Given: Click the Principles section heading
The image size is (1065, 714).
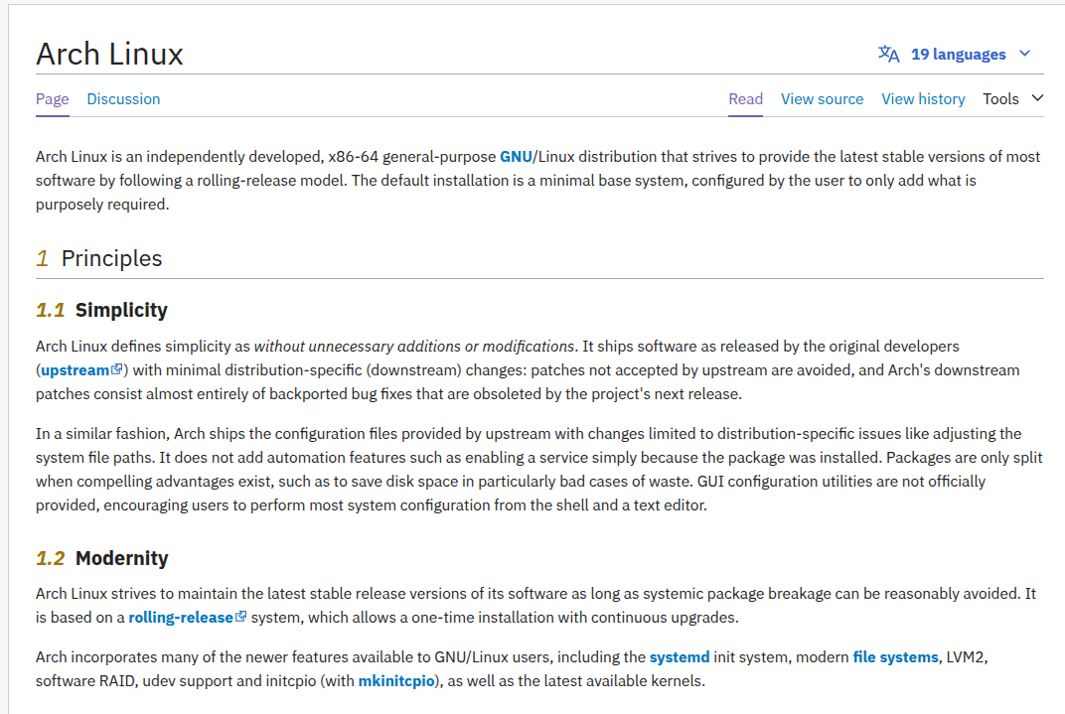Looking at the screenshot, I should (111, 258).
